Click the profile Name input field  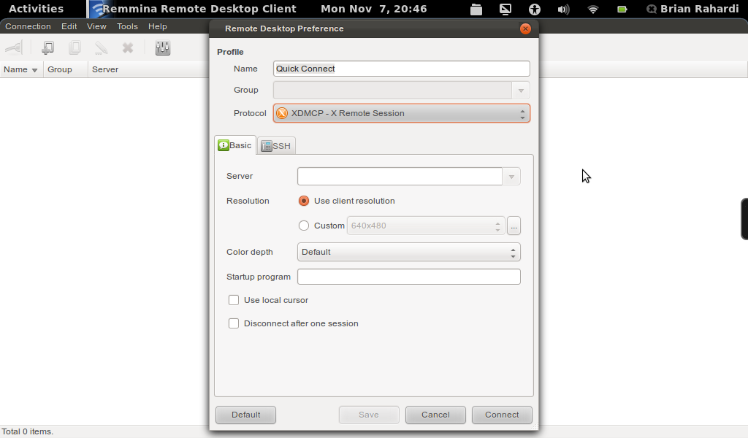[401, 69]
